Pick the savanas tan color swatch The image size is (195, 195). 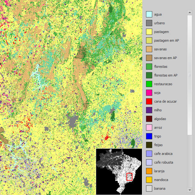coord(149,49)
